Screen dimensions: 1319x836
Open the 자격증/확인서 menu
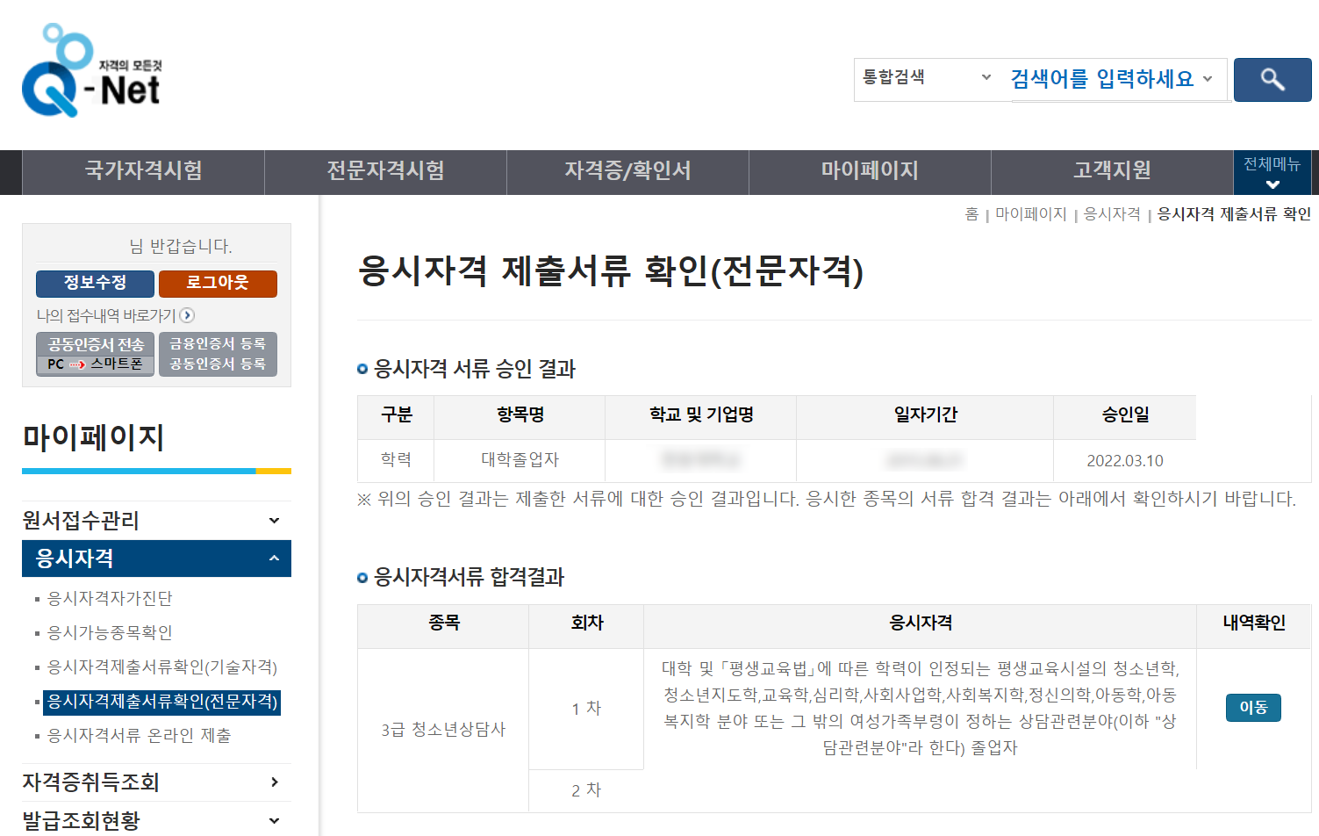pyautogui.click(x=627, y=171)
